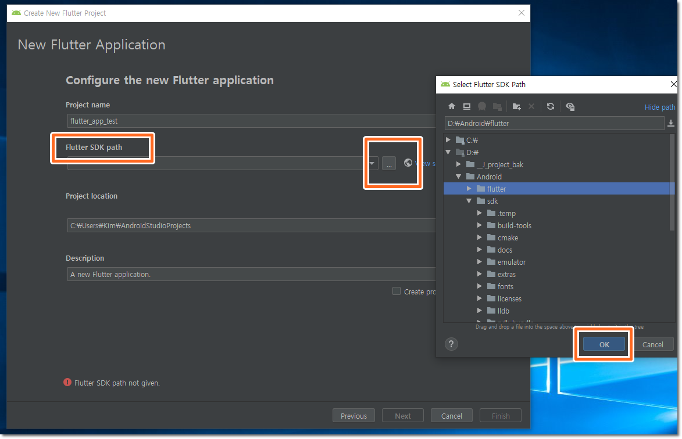Expand the cmake folder arrow
This screenshot has width=682, height=439.
point(480,238)
